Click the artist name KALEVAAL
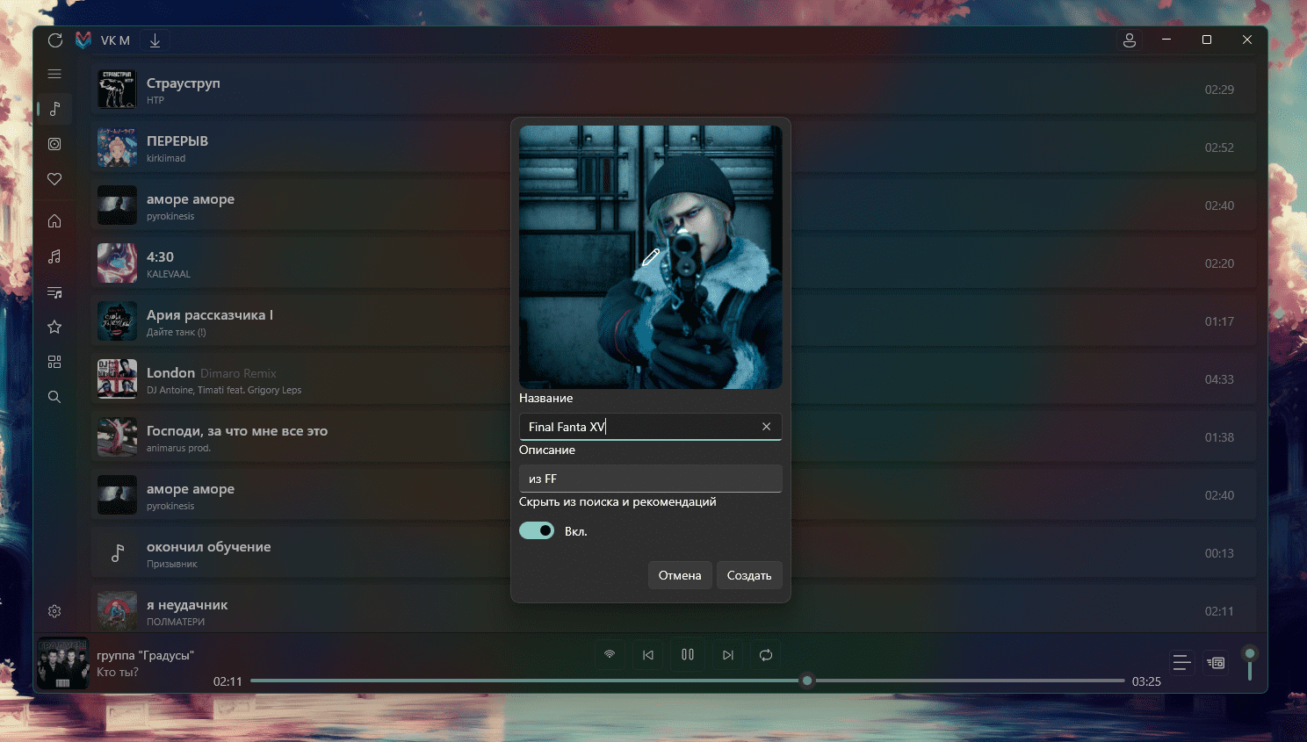The width and height of the screenshot is (1307, 742). tap(169, 275)
